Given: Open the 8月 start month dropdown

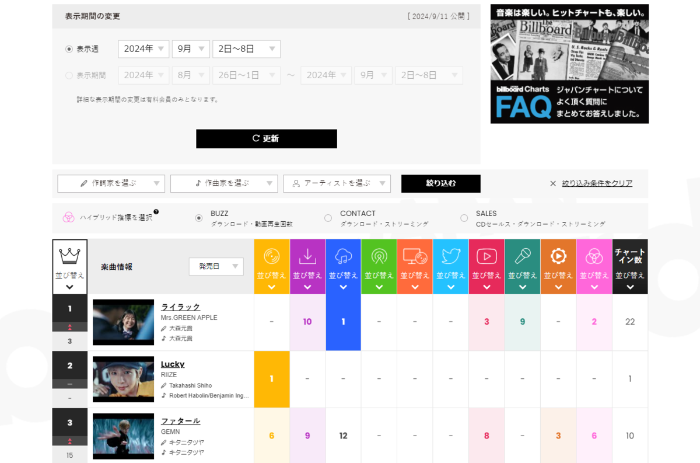Looking at the screenshot, I should click(191, 75).
